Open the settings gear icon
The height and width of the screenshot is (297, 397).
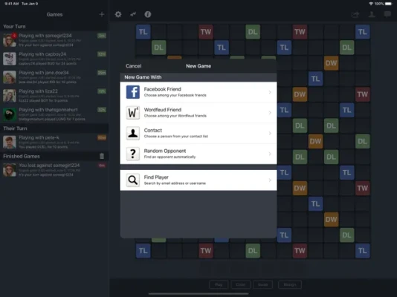118,14
